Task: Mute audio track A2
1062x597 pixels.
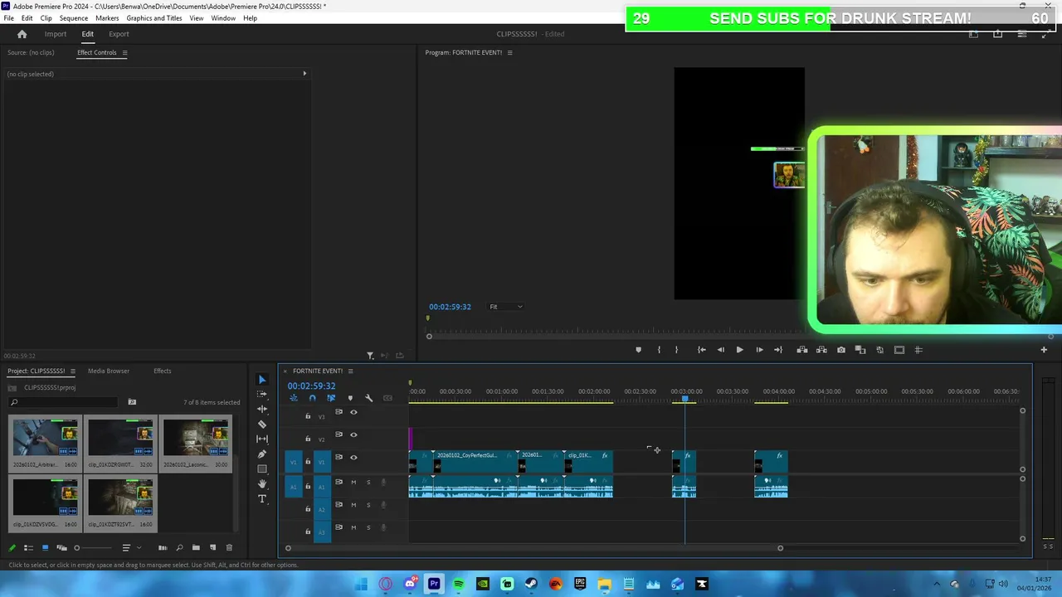Action: pos(353,505)
